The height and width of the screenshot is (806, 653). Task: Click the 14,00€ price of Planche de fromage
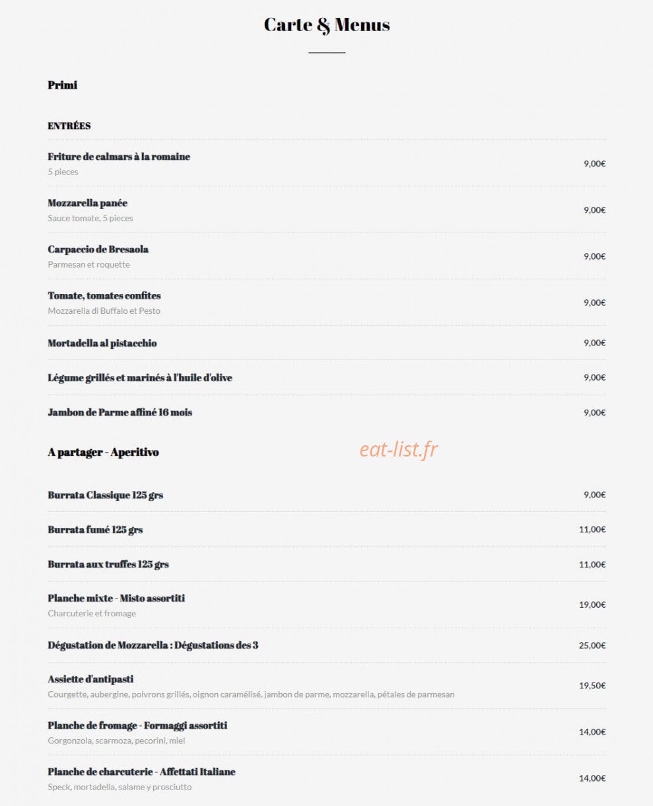coord(592,732)
